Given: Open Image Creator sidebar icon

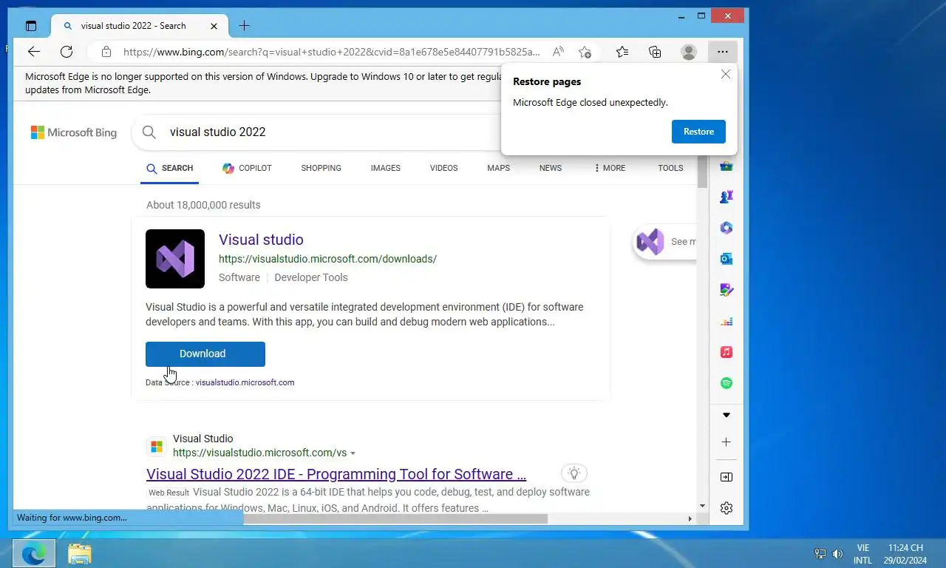Looking at the screenshot, I should click(x=726, y=290).
